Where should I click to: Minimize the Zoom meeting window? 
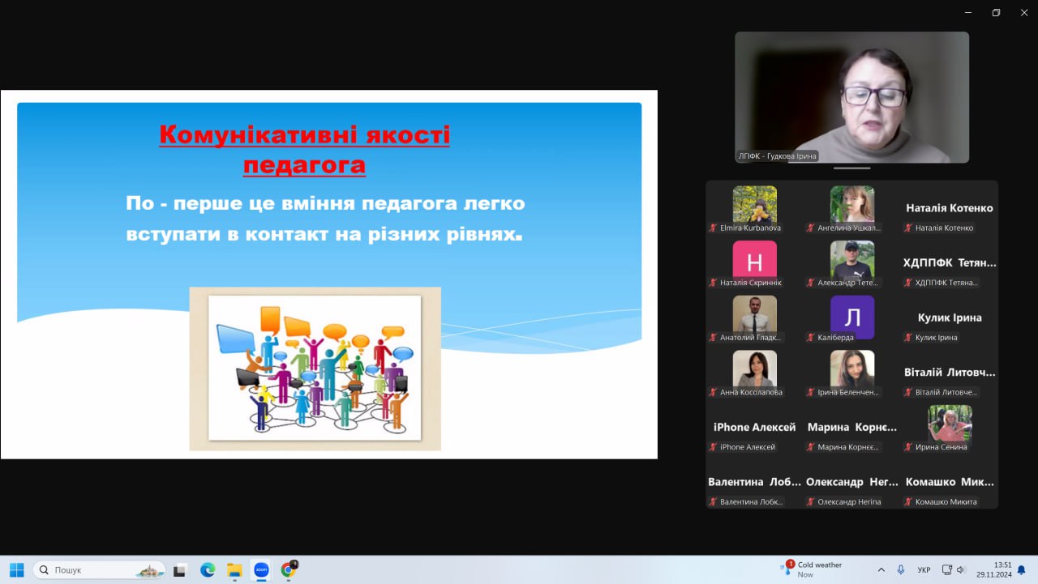pos(968,12)
